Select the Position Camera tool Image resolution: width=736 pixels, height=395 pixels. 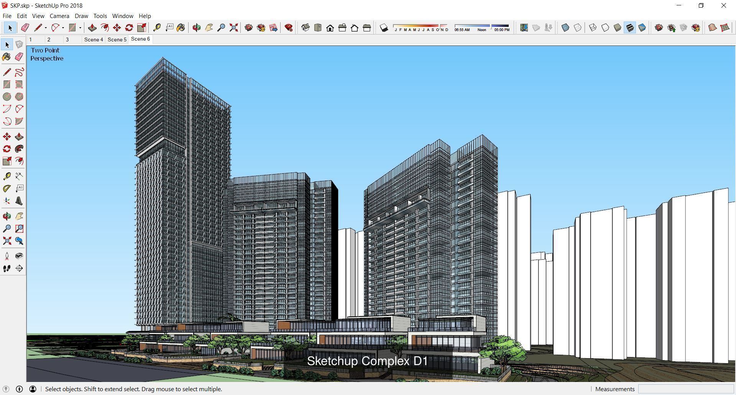point(7,256)
